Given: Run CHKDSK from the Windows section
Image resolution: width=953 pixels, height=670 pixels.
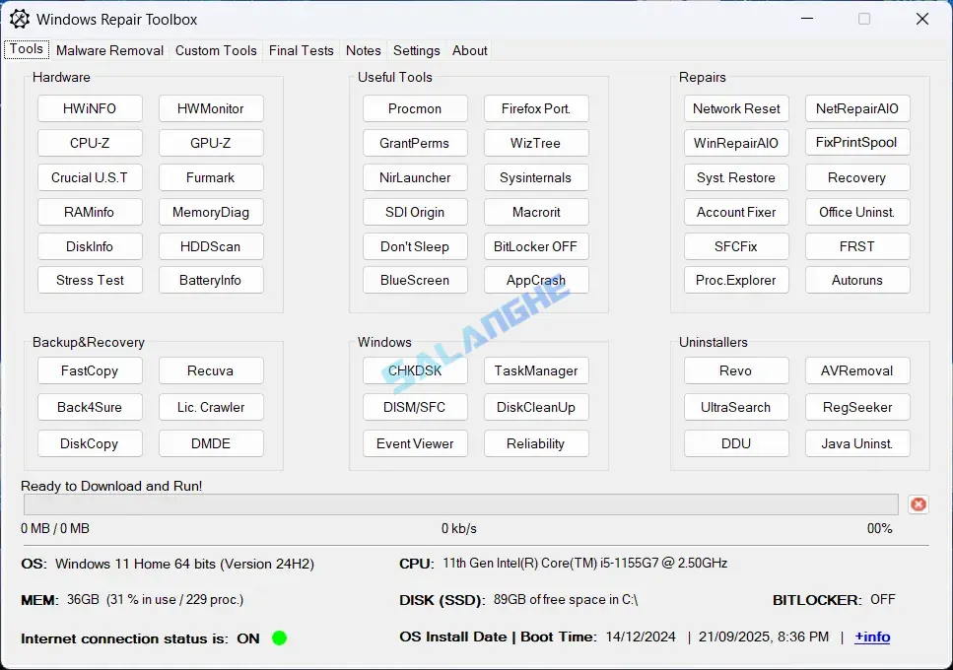Looking at the screenshot, I should (415, 370).
